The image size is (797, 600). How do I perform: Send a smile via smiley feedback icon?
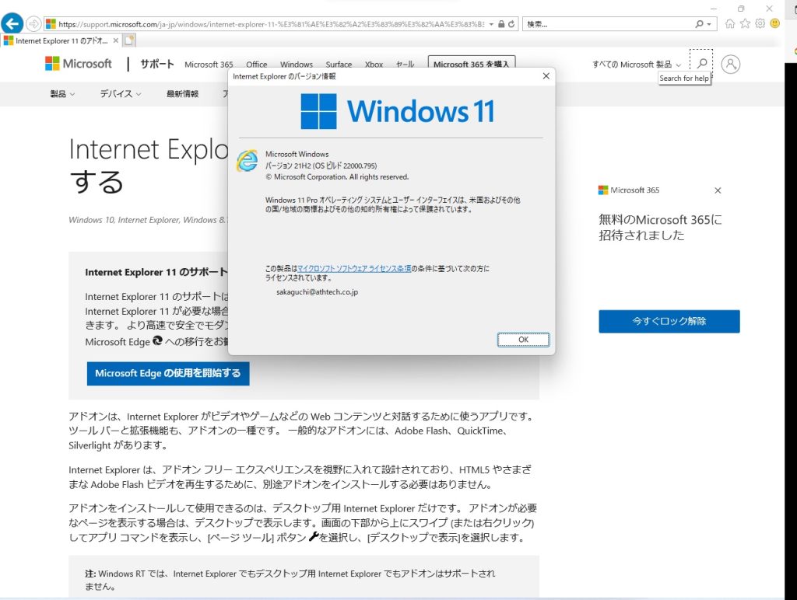coord(774,23)
